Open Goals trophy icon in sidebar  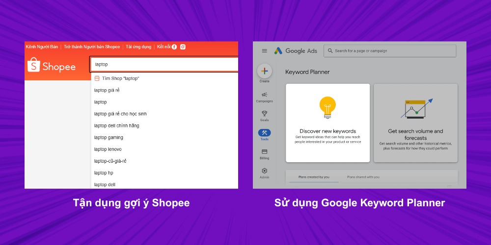pyautogui.click(x=264, y=114)
